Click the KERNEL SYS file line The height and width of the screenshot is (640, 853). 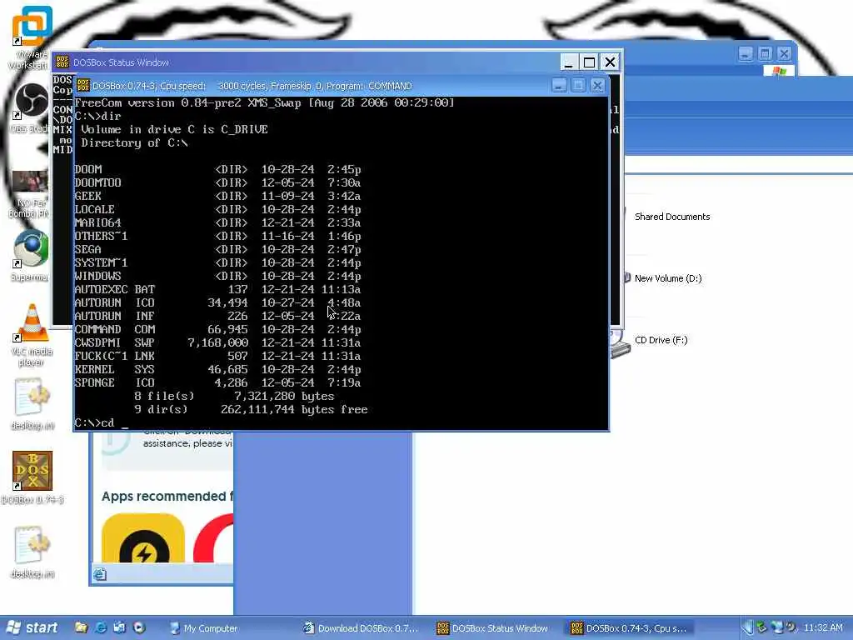(217, 369)
